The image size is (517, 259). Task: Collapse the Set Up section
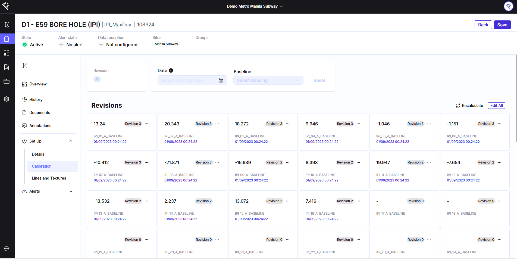(71, 141)
